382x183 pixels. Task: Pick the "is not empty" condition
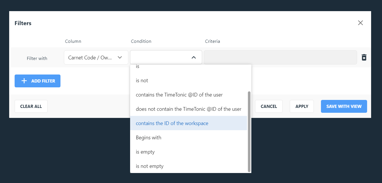tap(150, 166)
